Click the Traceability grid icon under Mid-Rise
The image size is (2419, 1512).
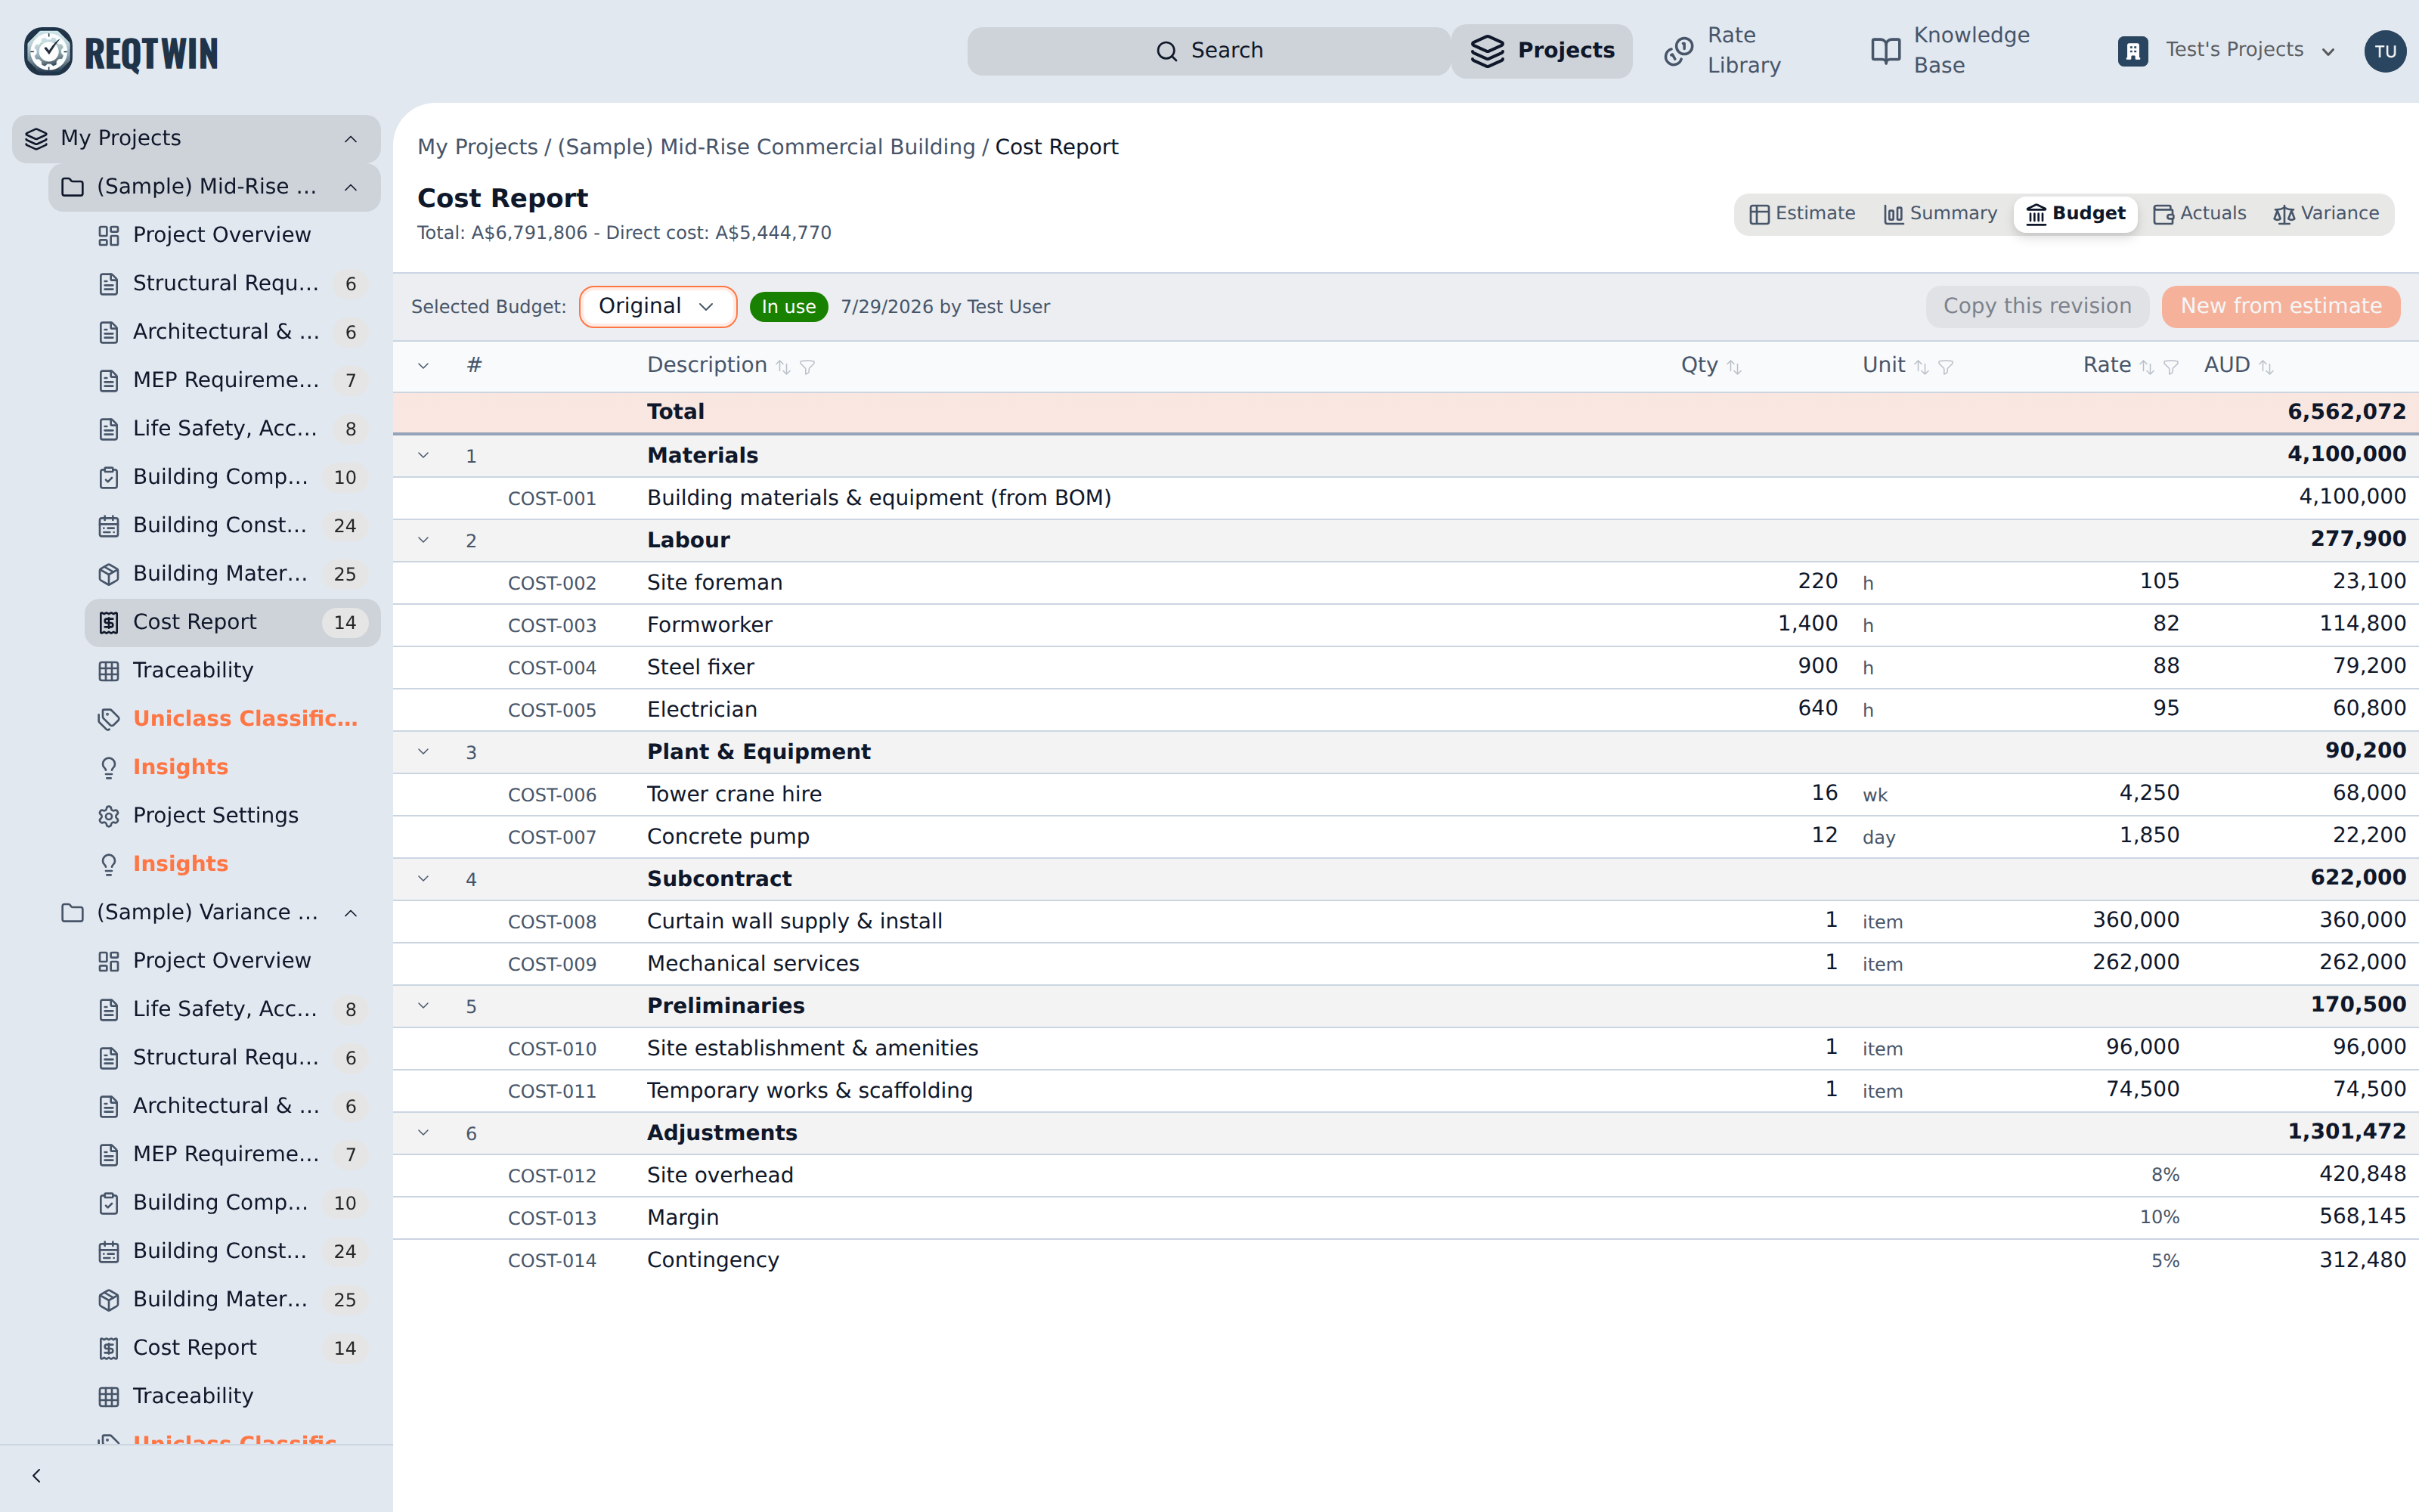click(x=109, y=671)
